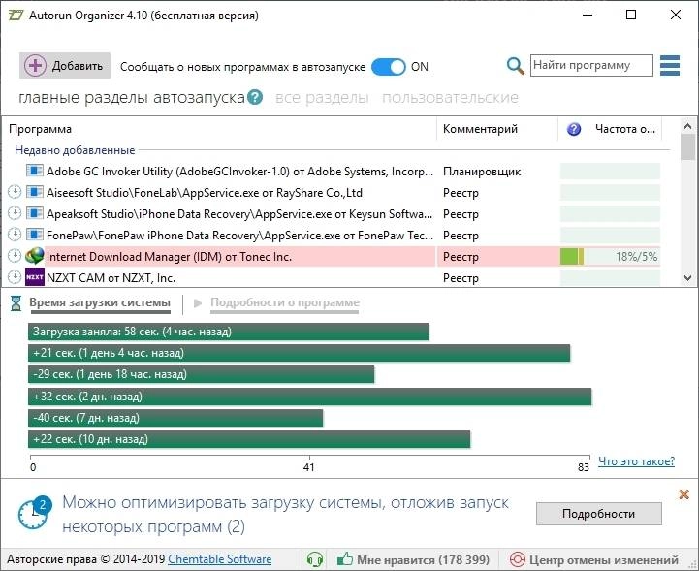Click the play arrow icon before Подробности о программе
The height and width of the screenshot is (571, 699).
(198, 303)
